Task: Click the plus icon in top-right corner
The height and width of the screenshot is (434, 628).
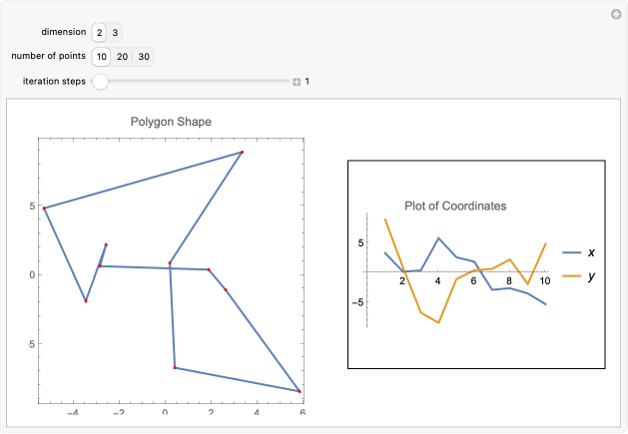Action: tap(616, 15)
